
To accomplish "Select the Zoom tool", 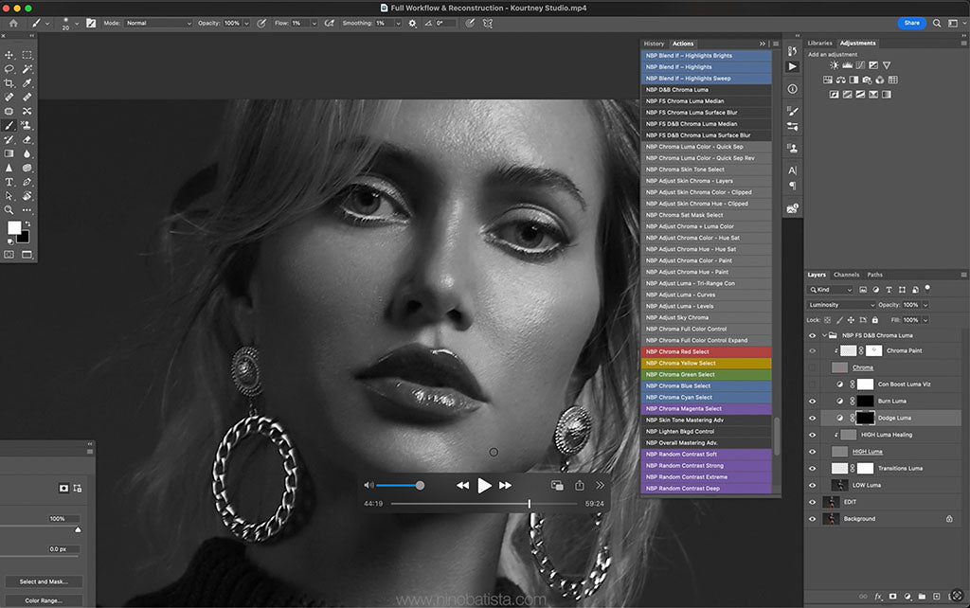I will pyautogui.click(x=9, y=208).
